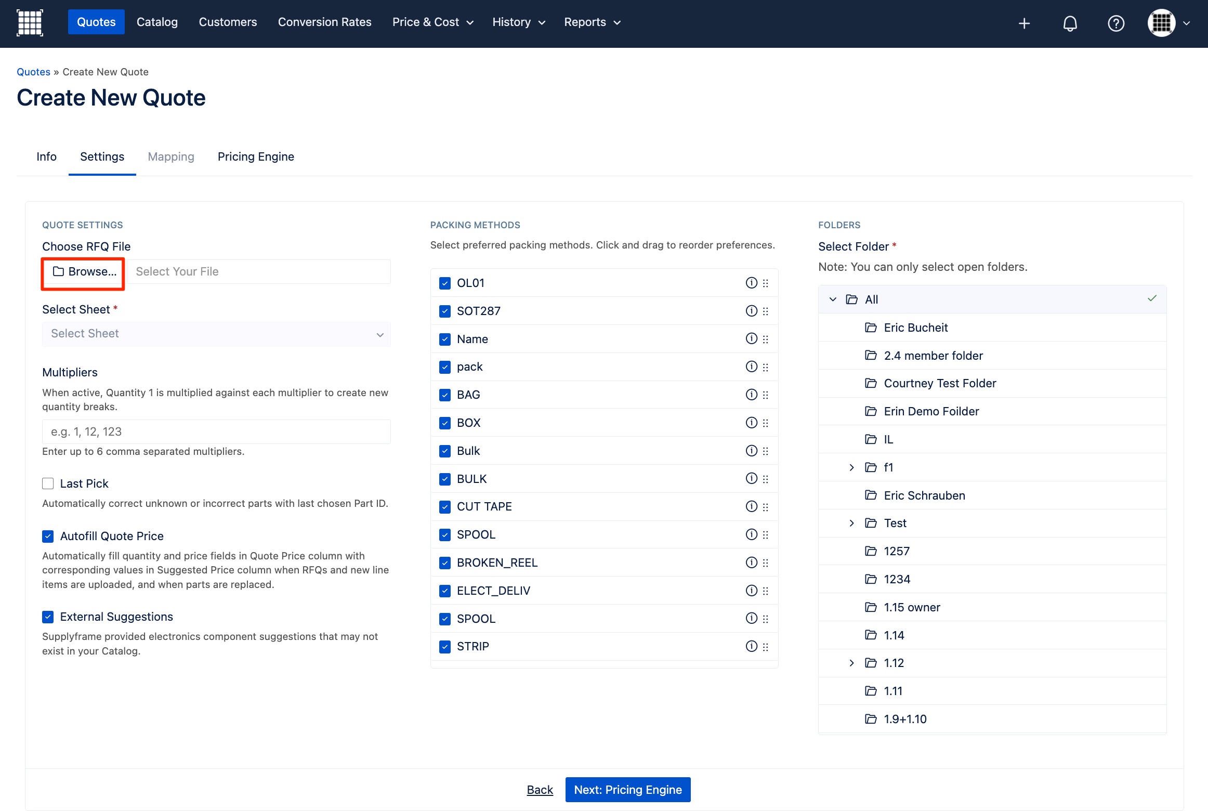This screenshot has height=811, width=1208.
Task: Open the help question mark icon
Action: [1115, 23]
